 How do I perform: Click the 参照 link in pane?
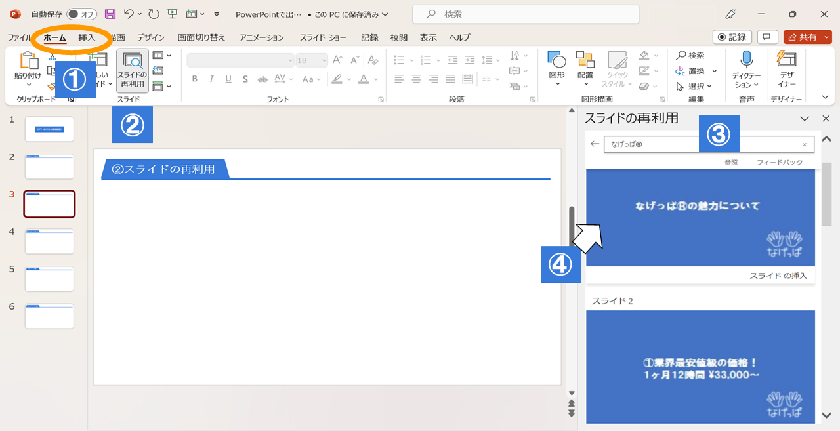coord(731,162)
